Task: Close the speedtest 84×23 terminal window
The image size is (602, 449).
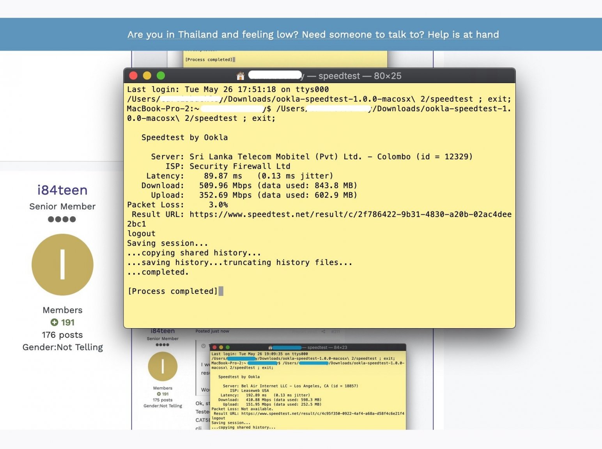Action: click(214, 347)
